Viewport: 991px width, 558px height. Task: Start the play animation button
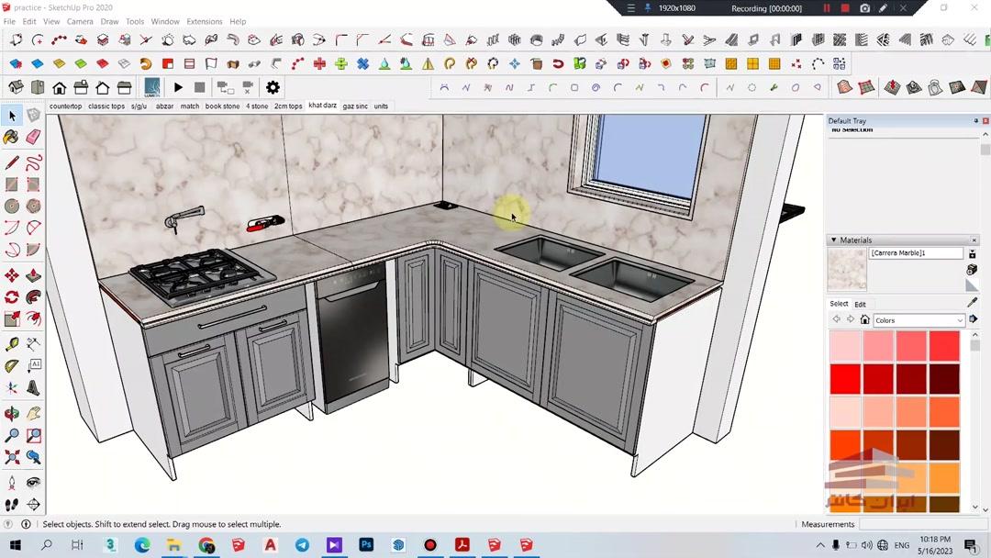(178, 87)
